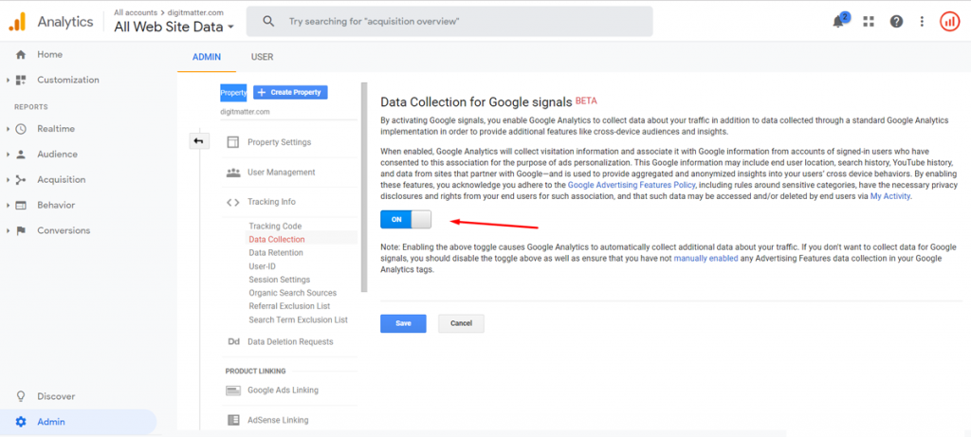Click the Save button
971x437 pixels.
coord(403,323)
